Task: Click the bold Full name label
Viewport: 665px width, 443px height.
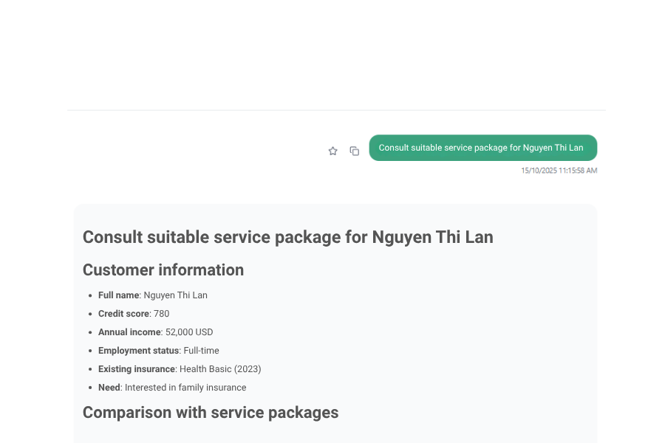Action: pyautogui.click(x=119, y=295)
